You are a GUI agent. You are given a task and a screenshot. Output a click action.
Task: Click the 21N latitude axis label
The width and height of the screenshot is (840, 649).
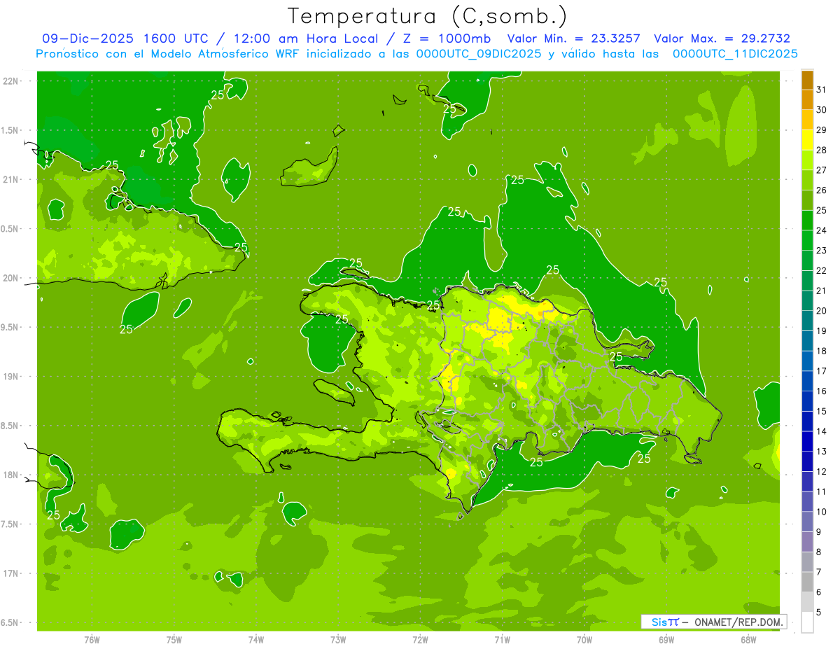point(10,180)
